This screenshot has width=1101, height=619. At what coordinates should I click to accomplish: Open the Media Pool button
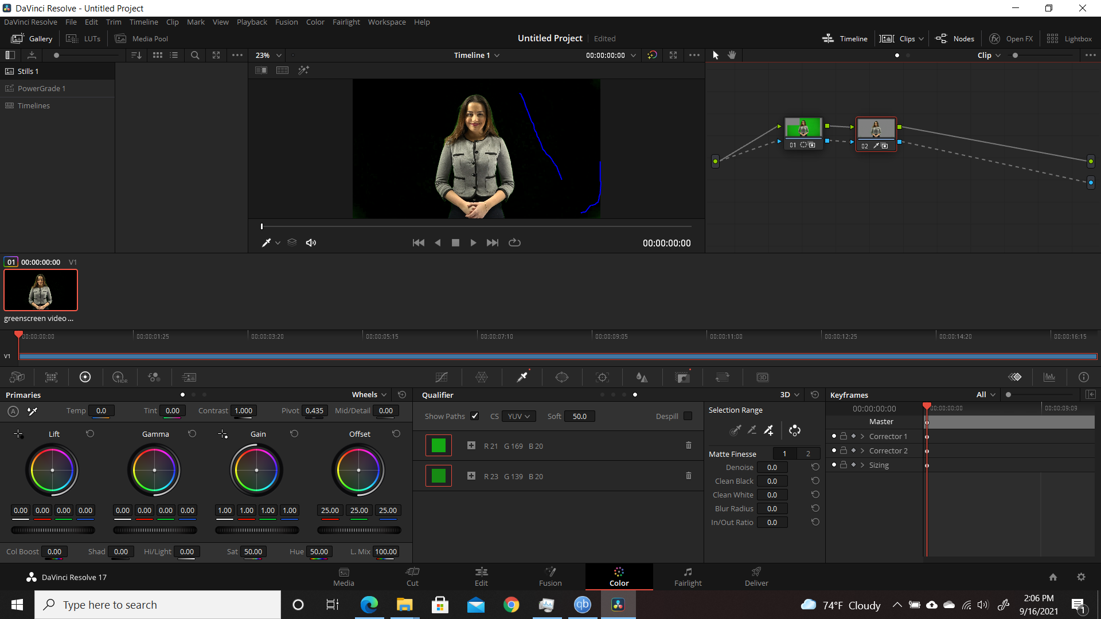(x=142, y=38)
